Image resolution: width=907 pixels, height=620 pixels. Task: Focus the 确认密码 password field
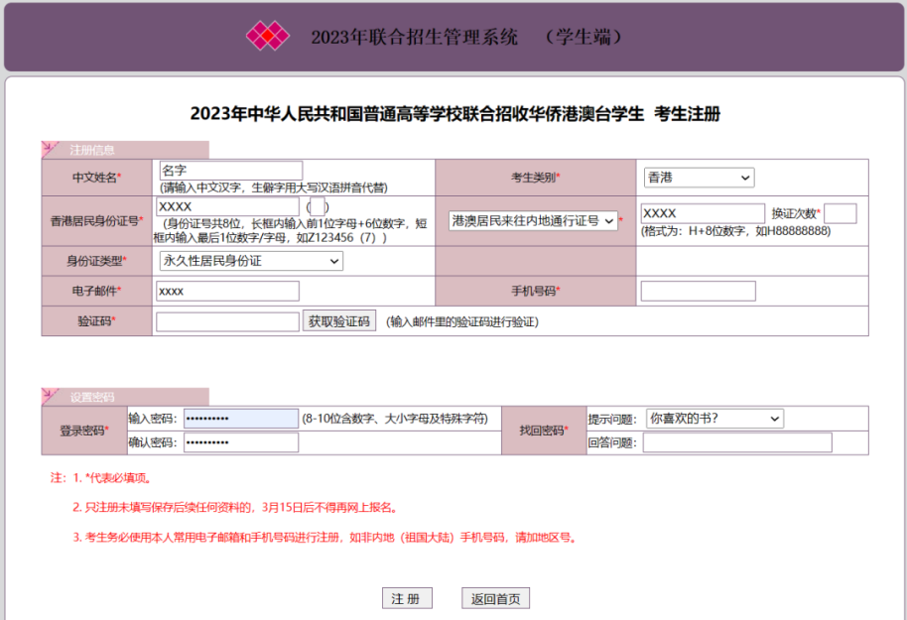click(x=240, y=442)
